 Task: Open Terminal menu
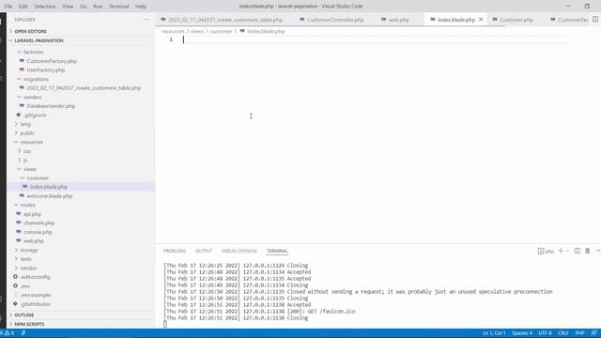[119, 7]
